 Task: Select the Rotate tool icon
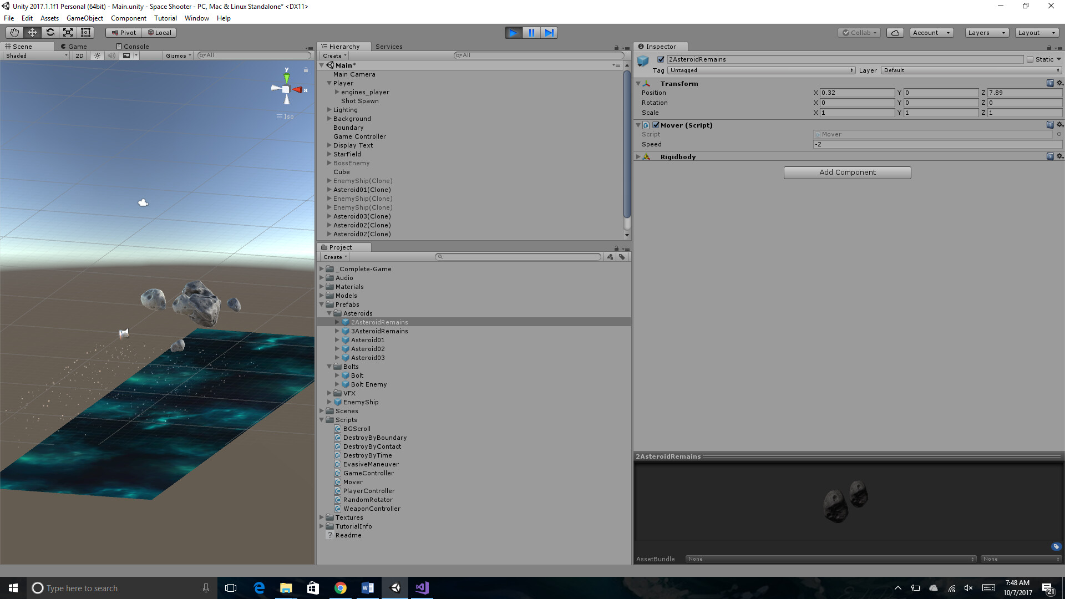[50, 33]
